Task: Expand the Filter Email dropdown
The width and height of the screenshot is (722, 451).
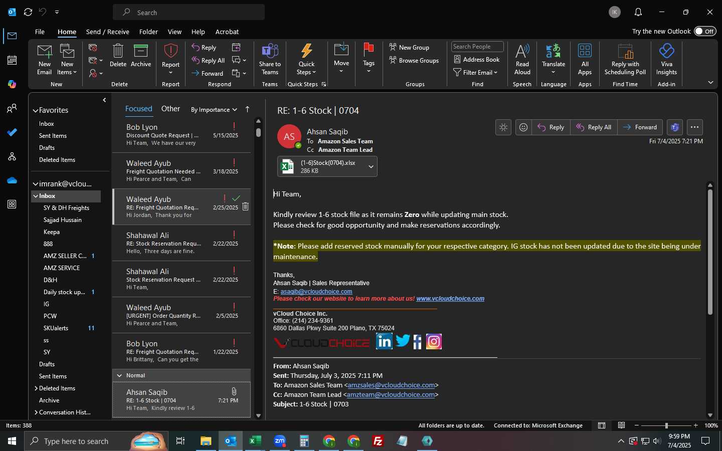Action: click(475, 73)
